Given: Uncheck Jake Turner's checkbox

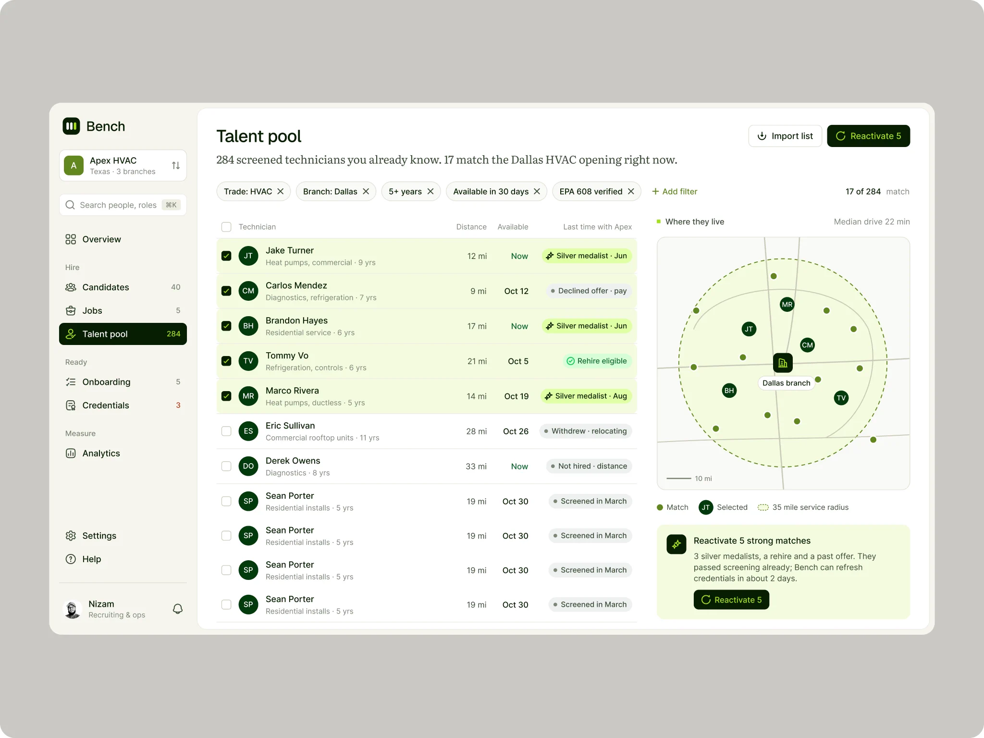Looking at the screenshot, I should [x=226, y=256].
